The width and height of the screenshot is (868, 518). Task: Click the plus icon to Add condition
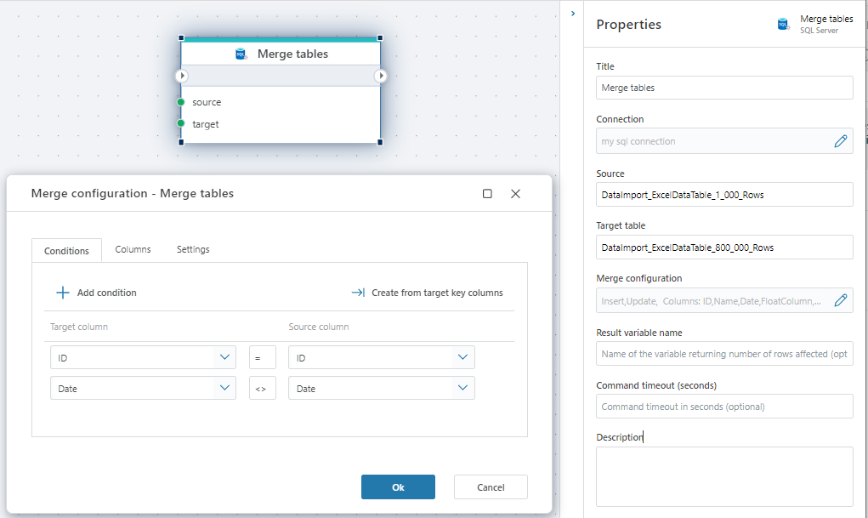[64, 293]
